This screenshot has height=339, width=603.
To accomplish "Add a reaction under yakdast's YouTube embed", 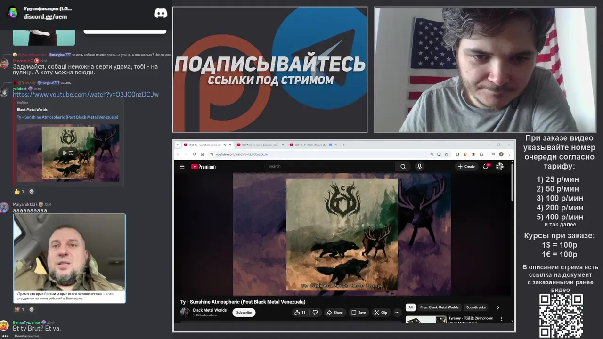I will pos(32,191).
